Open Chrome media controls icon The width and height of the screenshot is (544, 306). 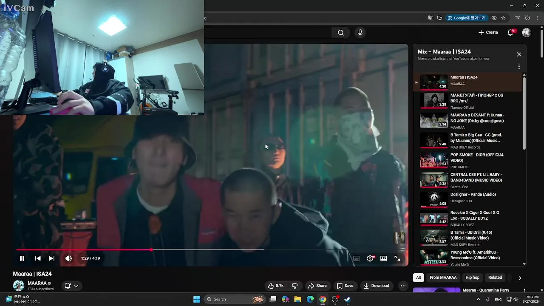point(517,18)
